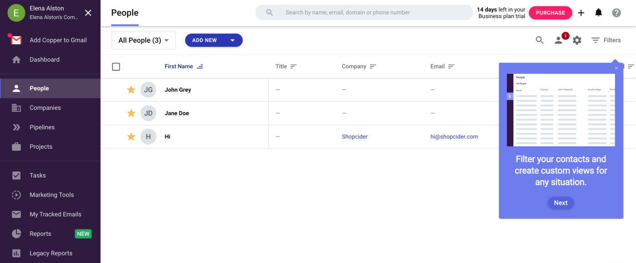Image resolution: width=636 pixels, height=263 pixels.
Task: Click Next in the filter tooltip
Action: 561,203
